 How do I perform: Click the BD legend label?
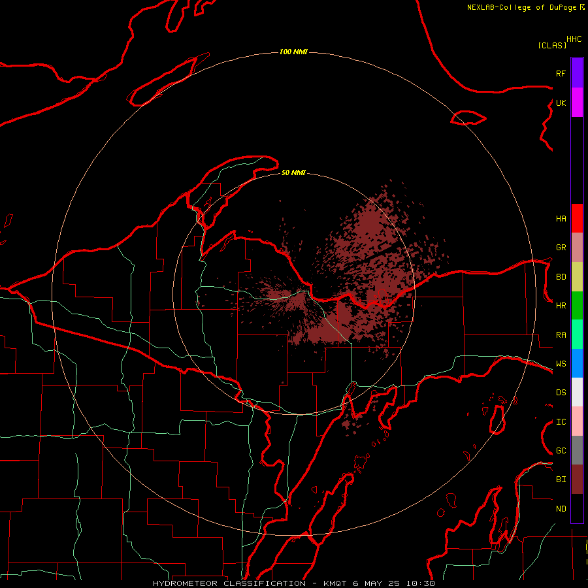[561, 277]
